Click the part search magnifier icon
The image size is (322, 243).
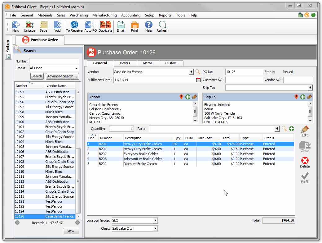coord(284,129)
